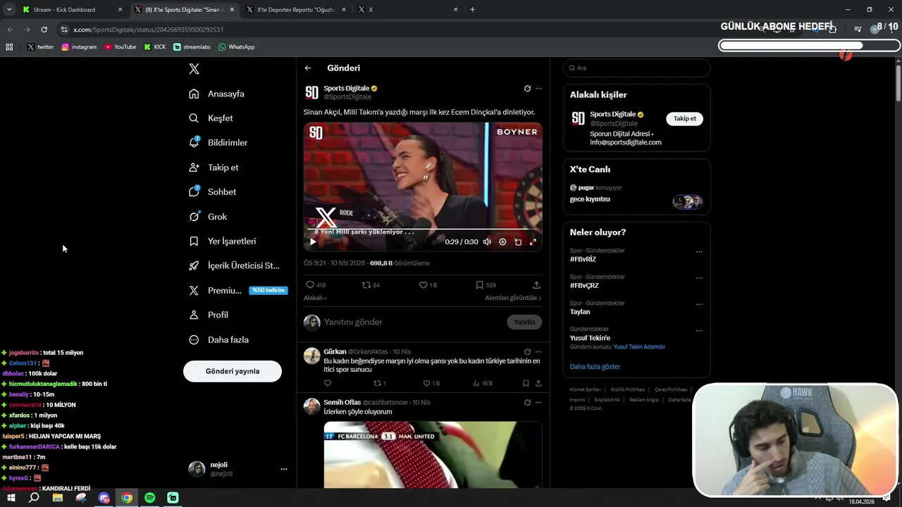Click Daha fazla göster link
The image size is (902, 507).
595,367
